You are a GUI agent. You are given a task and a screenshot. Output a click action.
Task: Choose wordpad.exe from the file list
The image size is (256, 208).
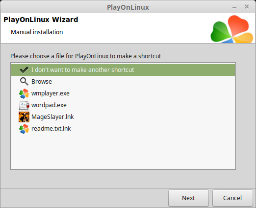[x=123, y=105]
